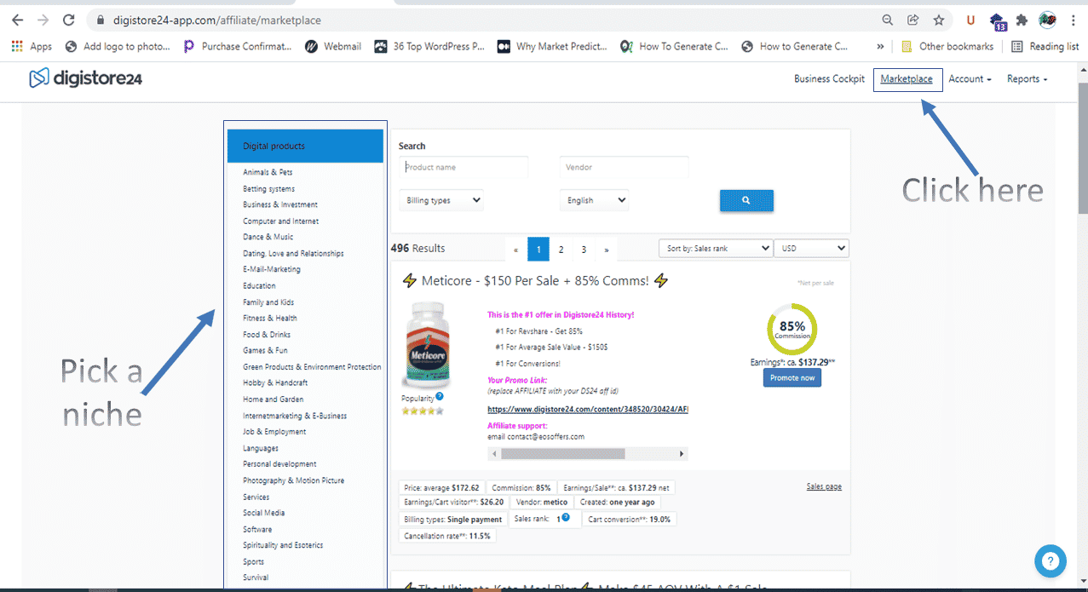Image resolution: width=1088 pixels, height=592 pixels.
Task: Select the Computer and Internet category
Action: 281,221
